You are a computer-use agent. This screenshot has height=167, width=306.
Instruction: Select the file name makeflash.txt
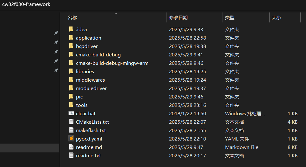(91, 130)
